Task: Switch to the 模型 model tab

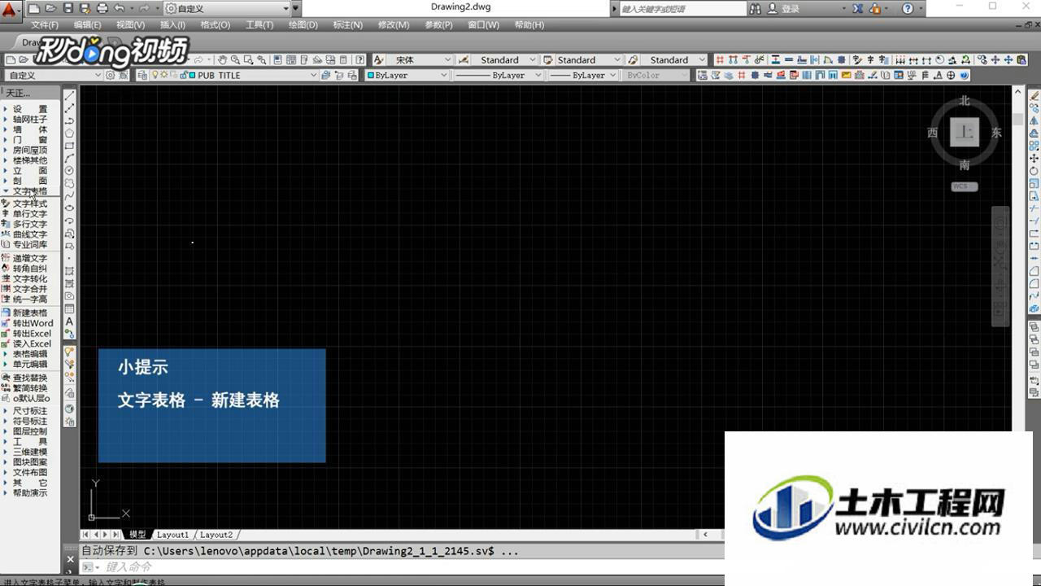Action: pos(137,535)
